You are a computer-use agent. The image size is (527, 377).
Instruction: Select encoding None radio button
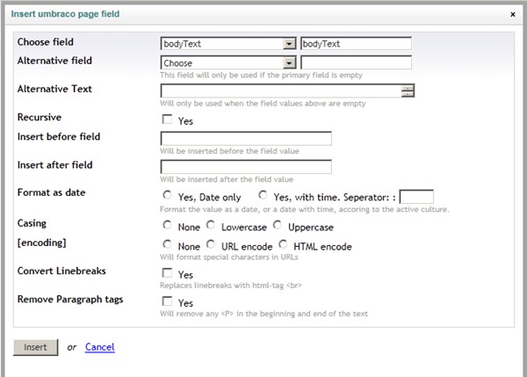(167, 244)
